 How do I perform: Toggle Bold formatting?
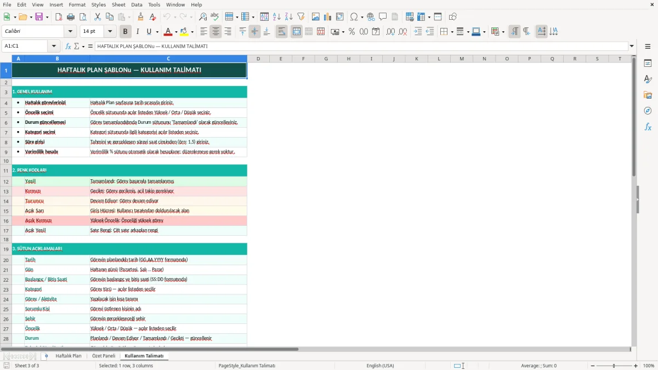(x=126, y=32)
